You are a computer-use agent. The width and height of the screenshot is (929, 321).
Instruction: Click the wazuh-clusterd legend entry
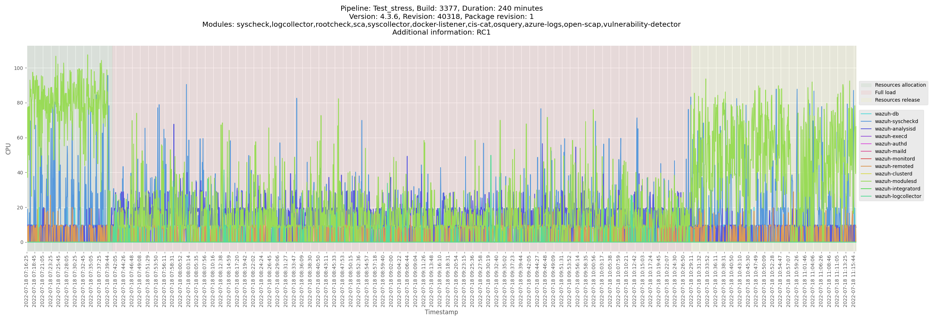tap(889, 174)
